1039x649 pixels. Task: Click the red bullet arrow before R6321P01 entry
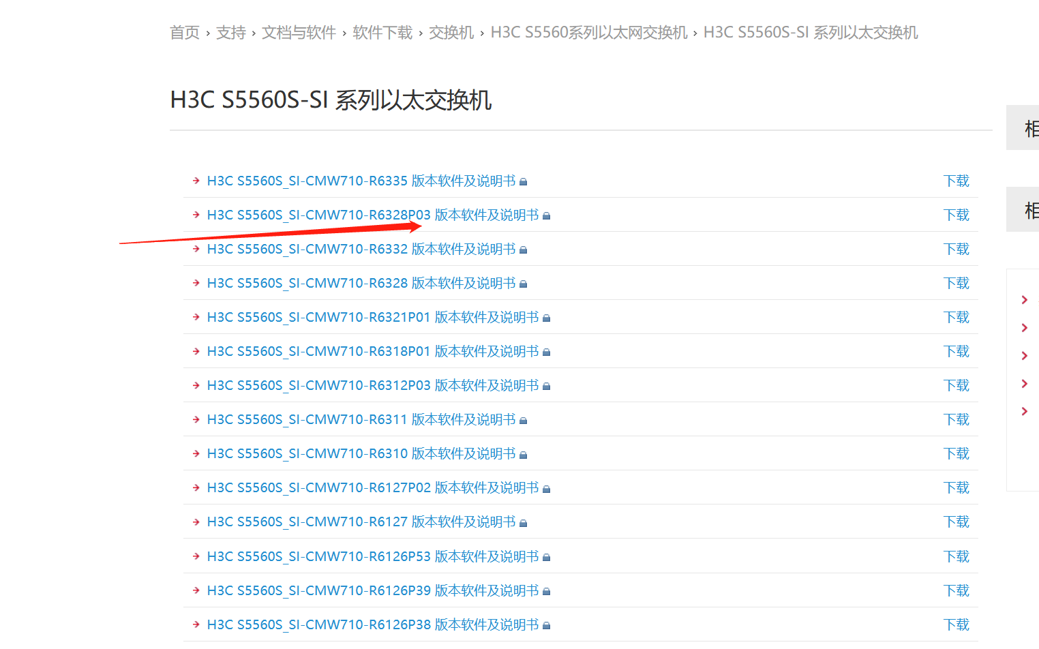point(196,317)
